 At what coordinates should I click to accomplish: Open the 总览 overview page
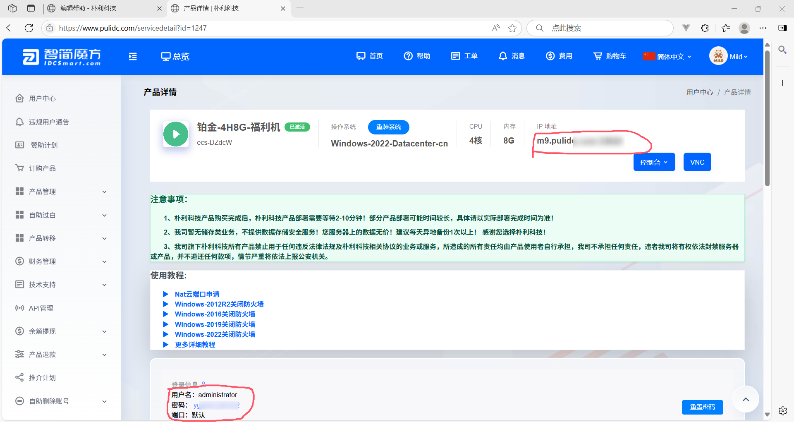[175, 57]
